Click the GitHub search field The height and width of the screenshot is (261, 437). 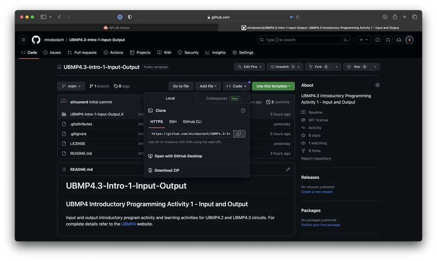click(x=300, y=40)
